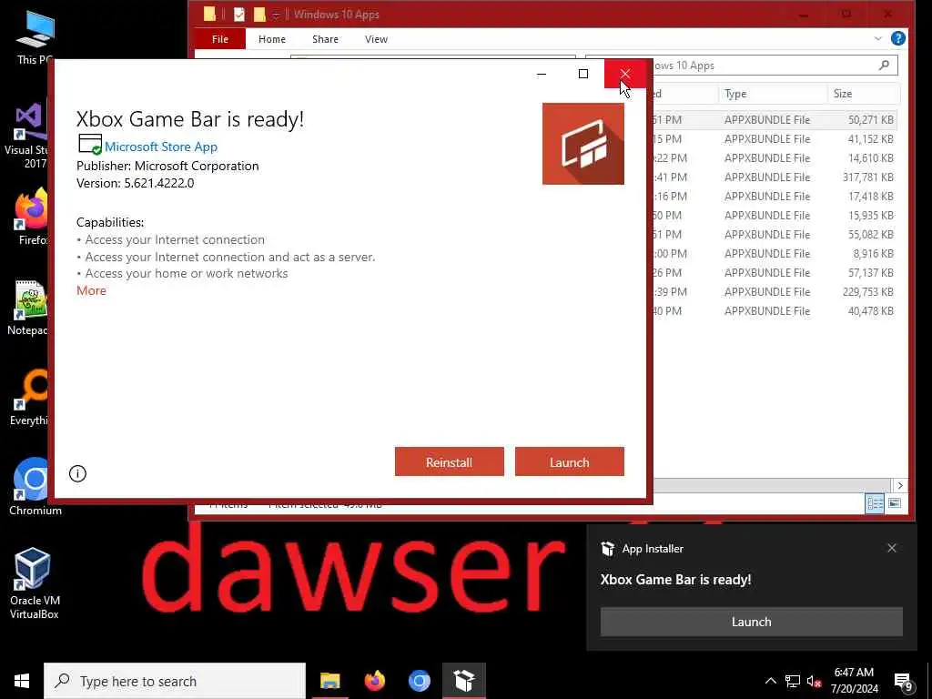The image size is (932, 699).
Task: Open the Windows Start menu
Action: tap(22, 681)
